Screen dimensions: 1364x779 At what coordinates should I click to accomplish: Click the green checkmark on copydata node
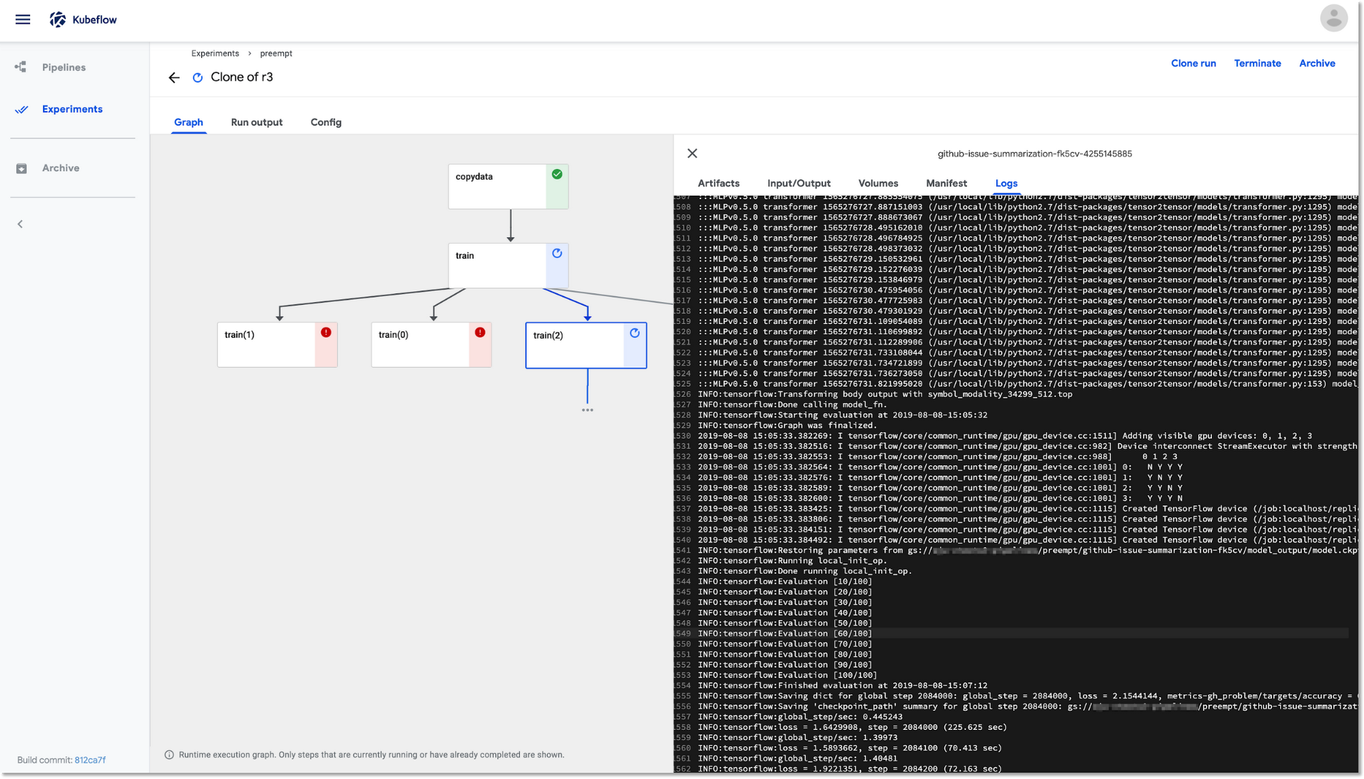(x=556, y=175)
